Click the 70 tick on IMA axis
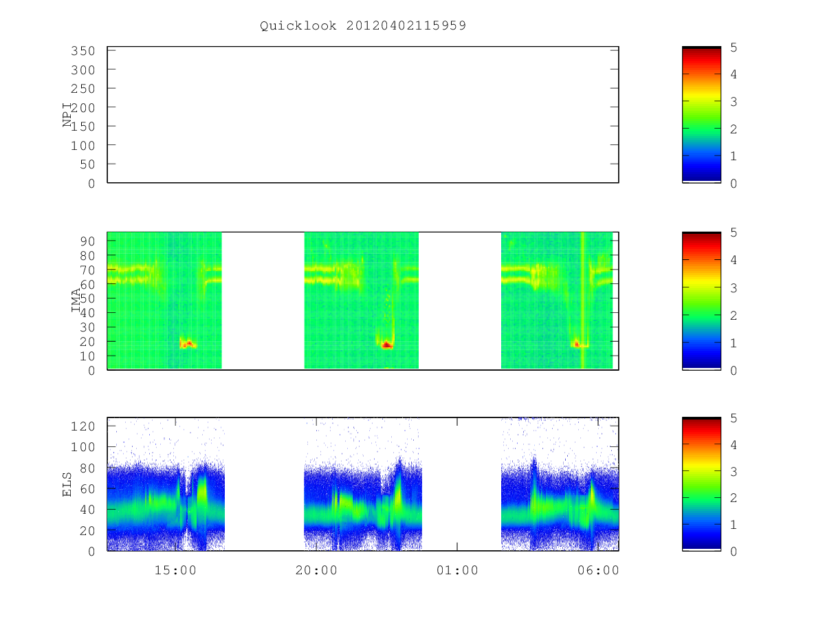The image size is (825, 619). tap(87, 270)
